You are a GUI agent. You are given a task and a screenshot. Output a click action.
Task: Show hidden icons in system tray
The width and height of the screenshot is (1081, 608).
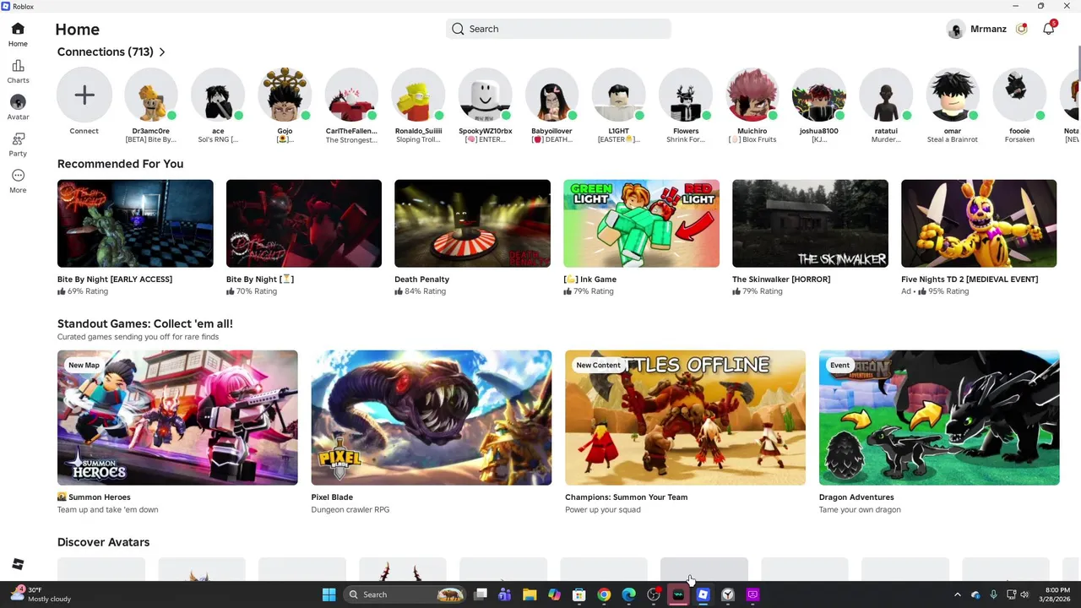[x=958, y=594]
